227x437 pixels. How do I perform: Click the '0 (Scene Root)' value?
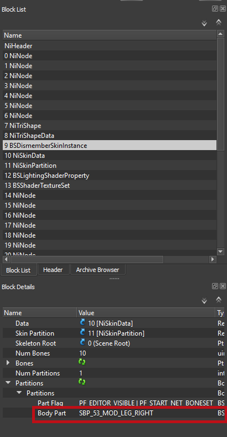[x=109, y=343]
